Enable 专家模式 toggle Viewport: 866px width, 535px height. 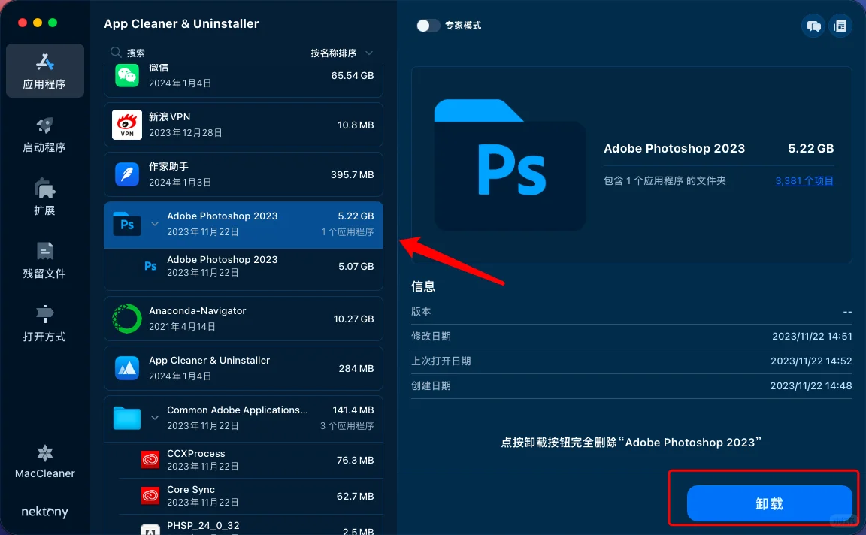[428, 25]
